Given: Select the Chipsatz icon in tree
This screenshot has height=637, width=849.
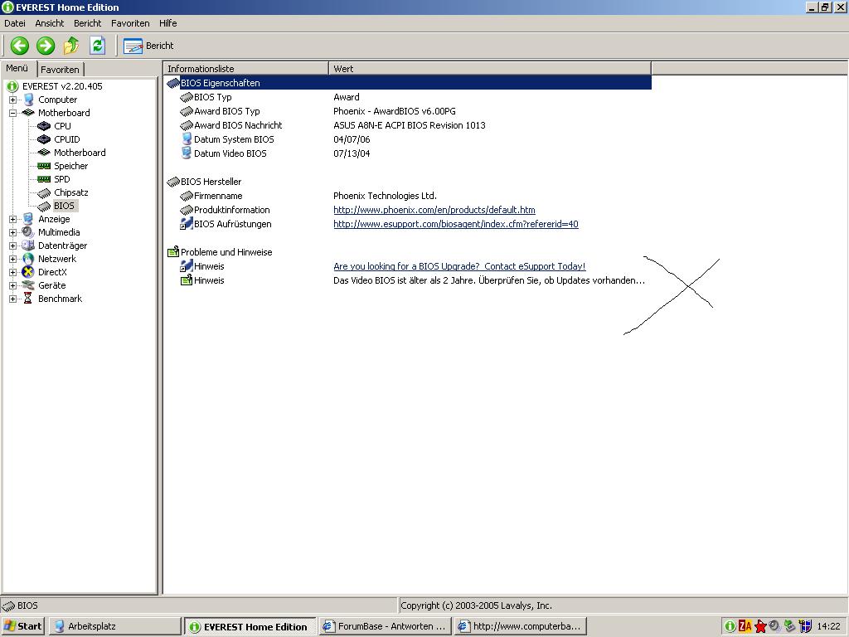Looking at the screenshot, I should point(44,192).
